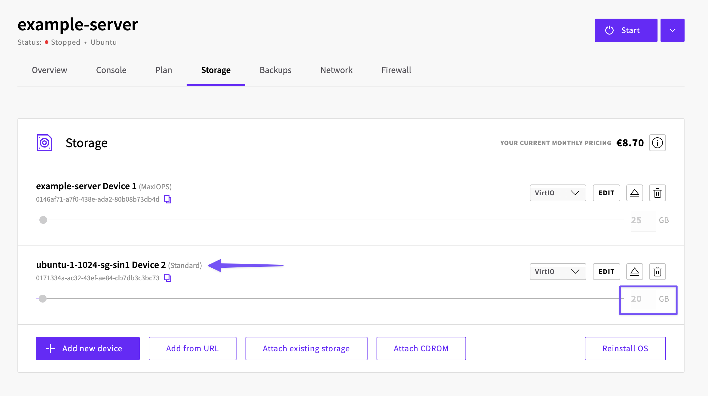The height and width of the screenshot is (396, 708).
Task: Start the server
Action: coord(626,30)
